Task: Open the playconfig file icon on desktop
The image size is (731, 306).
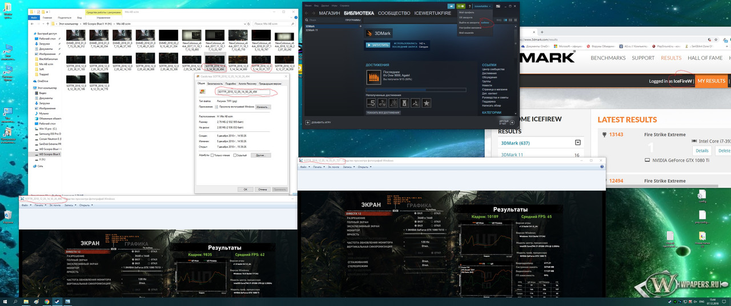Action: point(702,218)
